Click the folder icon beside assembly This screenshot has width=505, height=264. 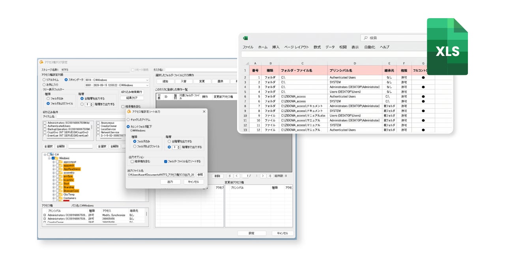60,173
